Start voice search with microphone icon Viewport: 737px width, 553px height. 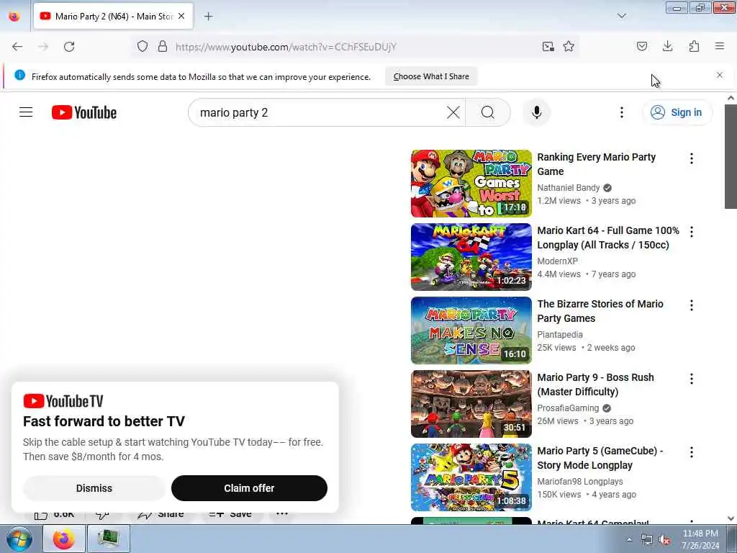click(x=536, y=112)
